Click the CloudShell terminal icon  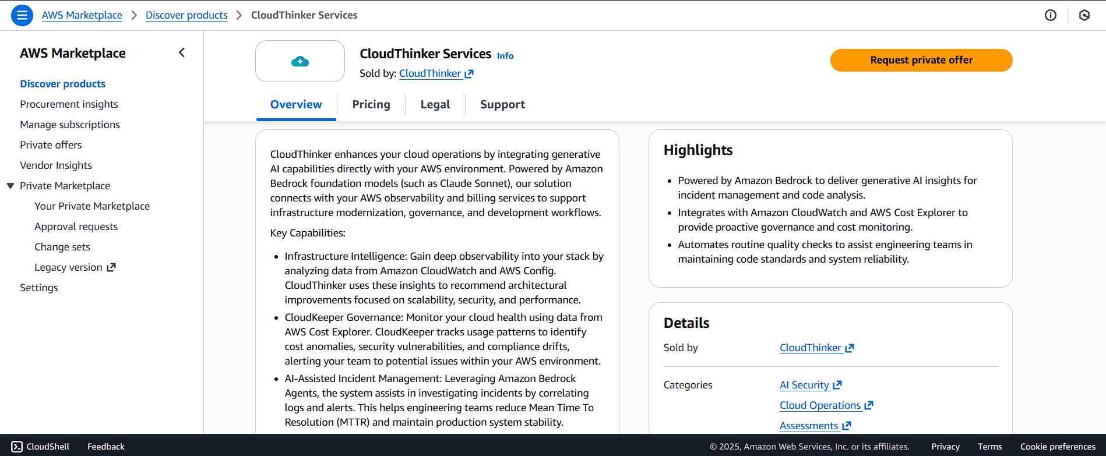pos(17,447)
